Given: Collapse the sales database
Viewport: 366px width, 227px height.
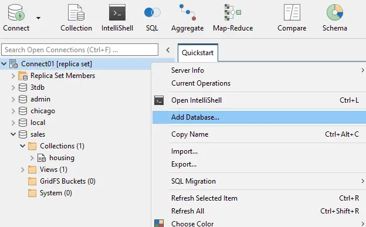Looking at the screenshot, I should click(x=13, y=134).
